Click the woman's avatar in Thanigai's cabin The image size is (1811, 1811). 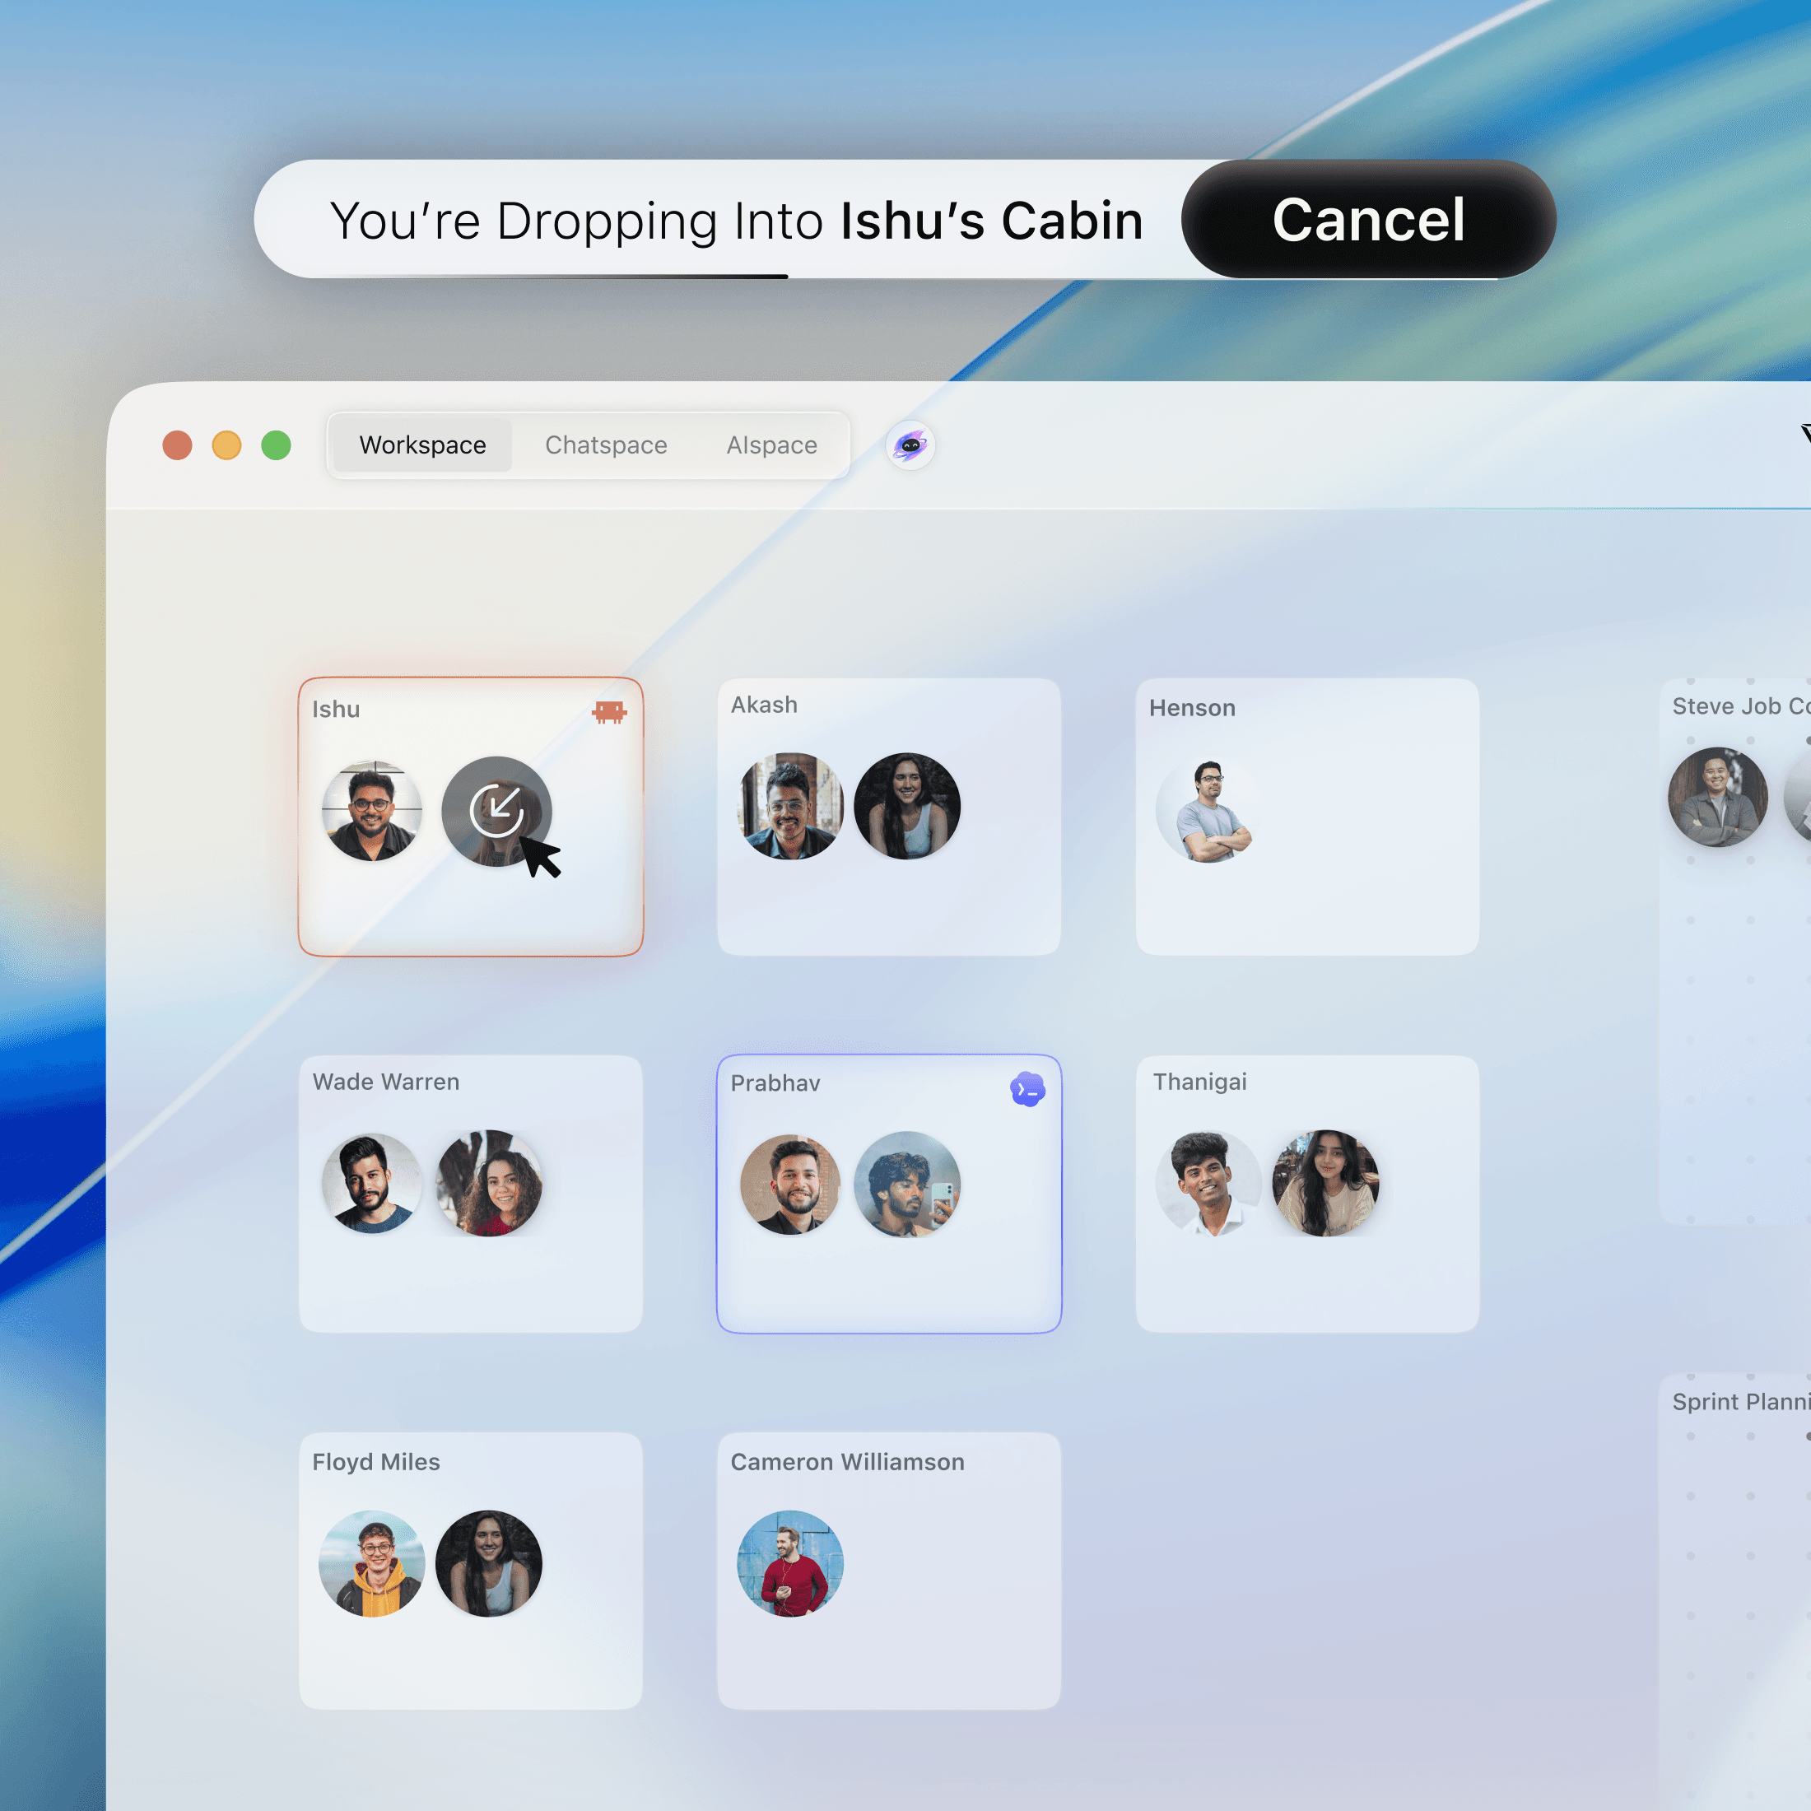(1325, 1183)
